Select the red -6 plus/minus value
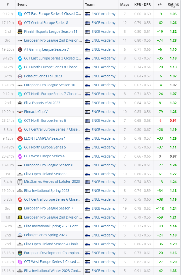Viewport: 181px width, 275px height. (x=160, y=121)
